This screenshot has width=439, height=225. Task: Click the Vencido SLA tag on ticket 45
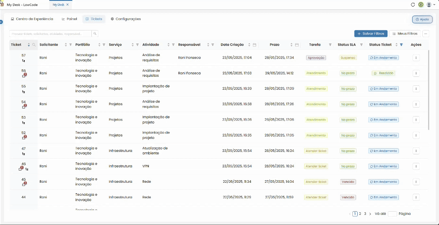coord(348,182)
